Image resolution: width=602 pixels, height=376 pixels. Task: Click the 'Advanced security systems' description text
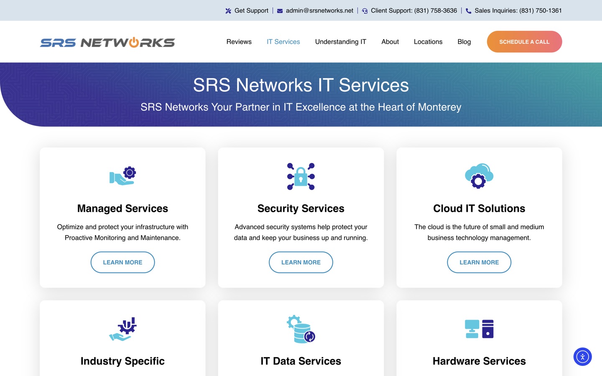(x=301, y=232)
